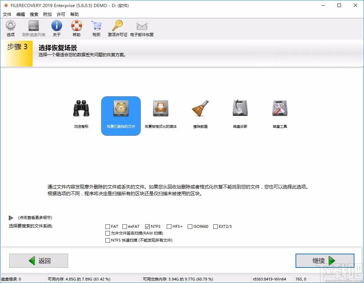Enable the FAT file system checkbox
The image size is (364, 283).
(x=107, y=226)
